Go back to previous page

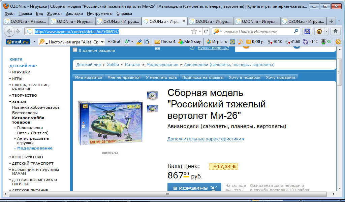click(x=9, y=31)
